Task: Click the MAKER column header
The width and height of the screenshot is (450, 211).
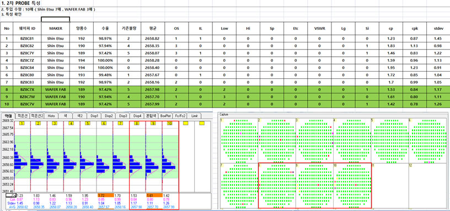Action: pyautogui.click(x=55, y=29)
